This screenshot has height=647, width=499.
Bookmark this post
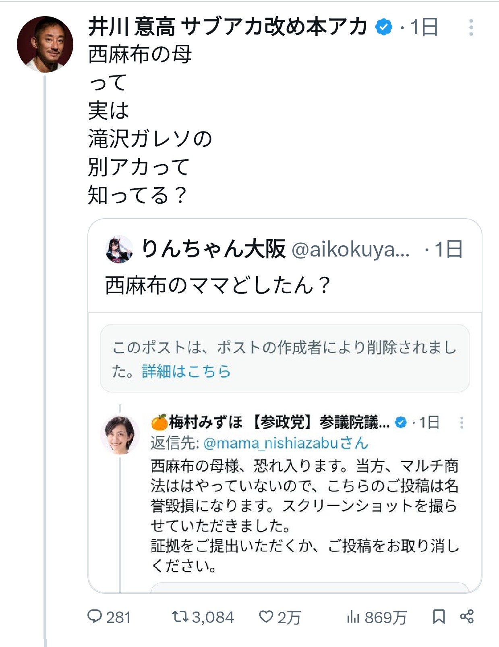coord(439,616)
